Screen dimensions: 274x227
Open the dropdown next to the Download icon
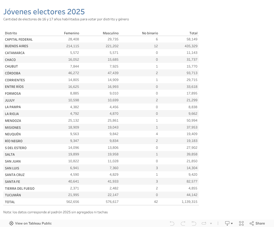[232, 223]
